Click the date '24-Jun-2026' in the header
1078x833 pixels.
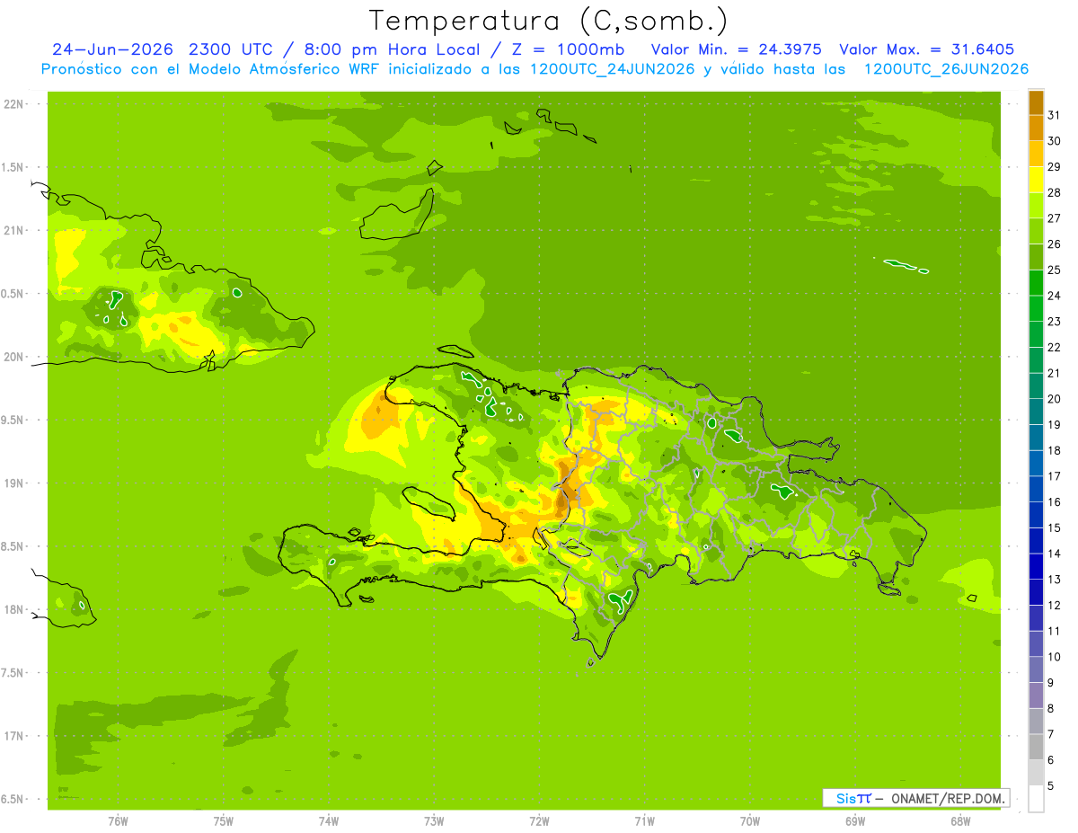tap(113, 49)
